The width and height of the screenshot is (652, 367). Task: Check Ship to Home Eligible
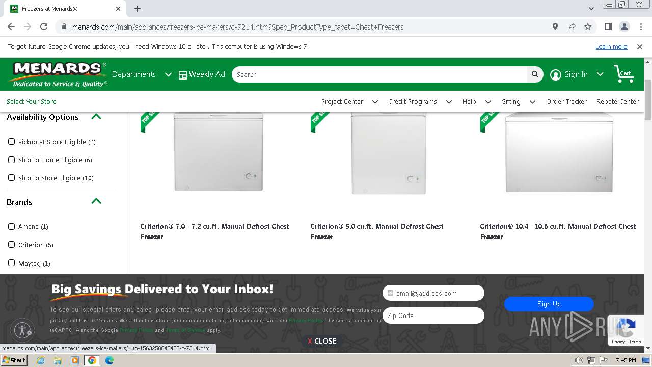(11, 160)
